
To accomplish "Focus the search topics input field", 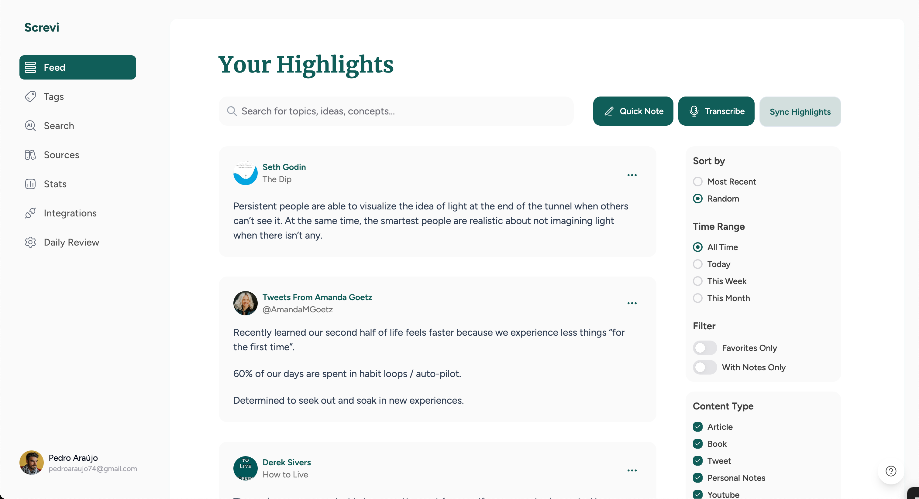I will coord(396,111).
